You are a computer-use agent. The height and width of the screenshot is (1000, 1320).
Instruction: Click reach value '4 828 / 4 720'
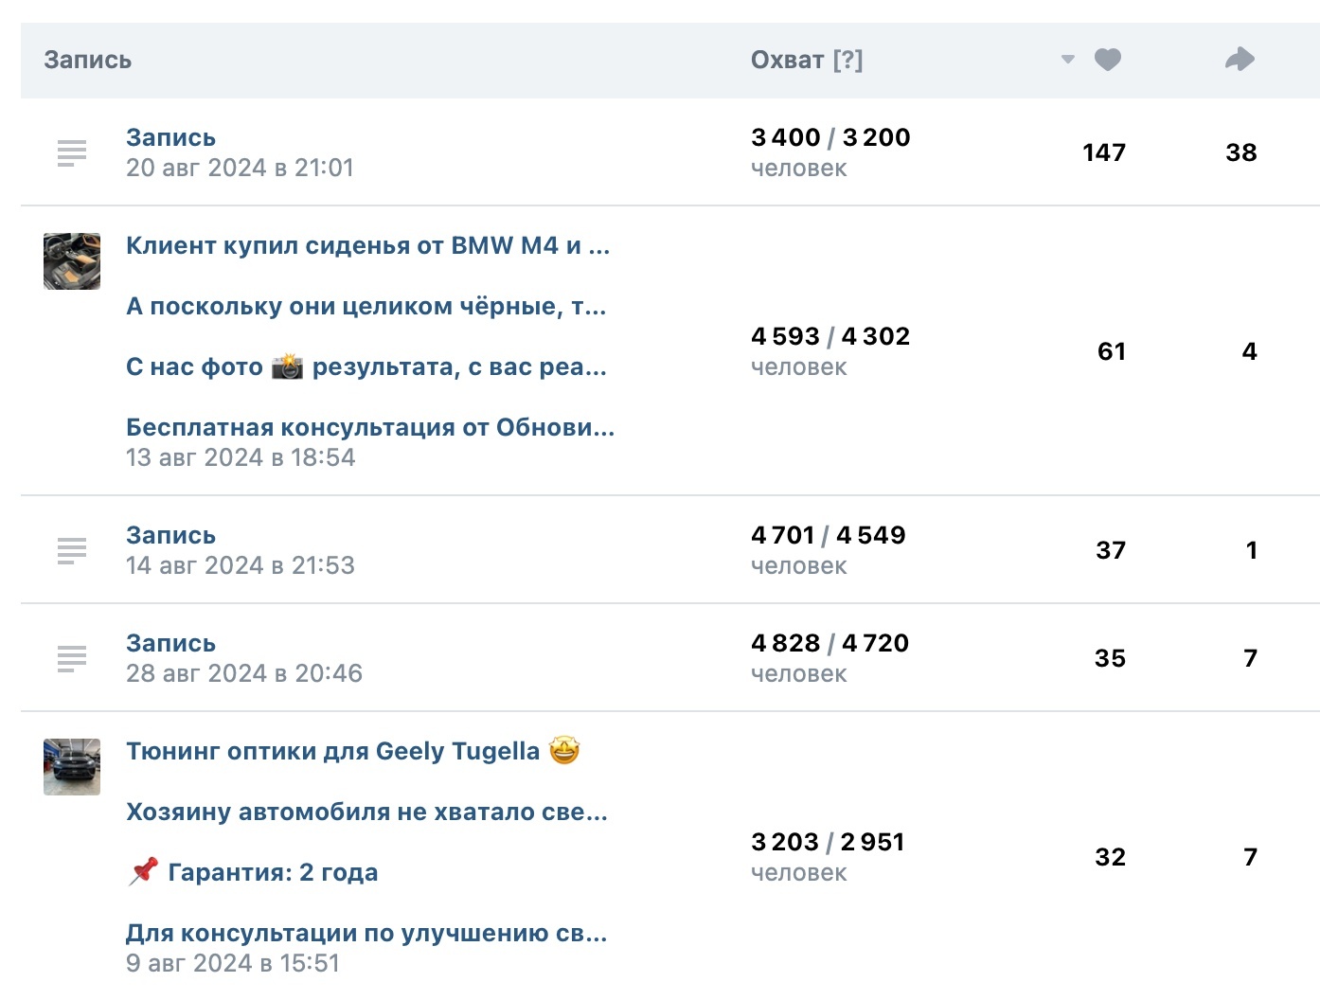[829, 643]
